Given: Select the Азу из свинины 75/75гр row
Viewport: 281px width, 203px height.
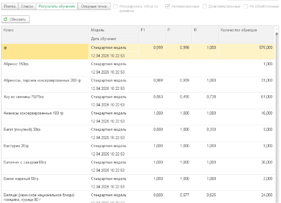Looking at the screenshot, I should tap(45, 96).
